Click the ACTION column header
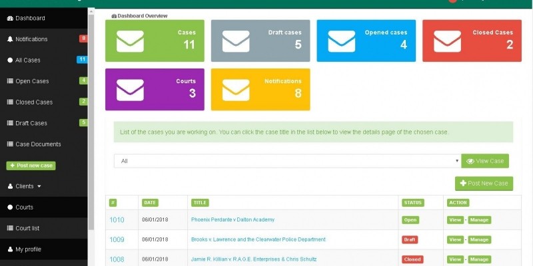This screenshot has width=533, height=266. [x=458, y=203]
